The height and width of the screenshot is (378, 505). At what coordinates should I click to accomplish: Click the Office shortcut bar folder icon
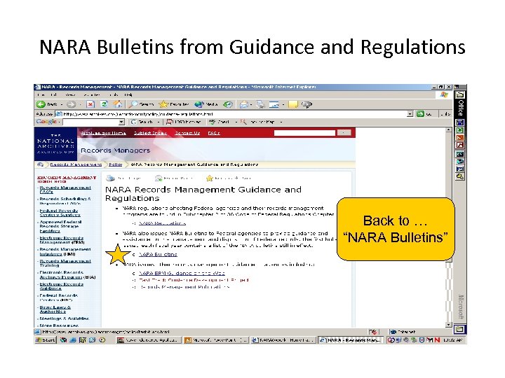coord(460,94)
